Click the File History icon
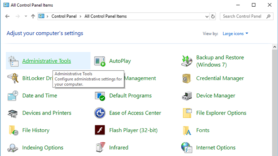278x156 pixels. click(13, 130)
